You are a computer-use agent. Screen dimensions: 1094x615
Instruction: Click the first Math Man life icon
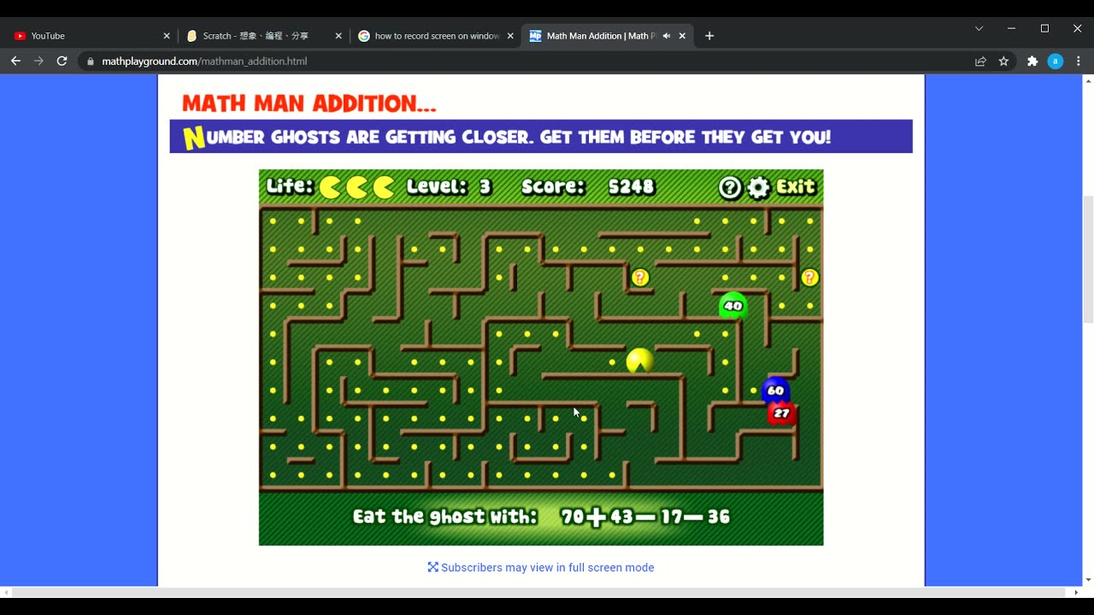click(x=330, y=187)
